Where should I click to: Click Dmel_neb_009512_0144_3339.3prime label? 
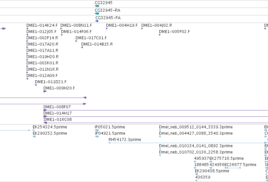point(196,127)
